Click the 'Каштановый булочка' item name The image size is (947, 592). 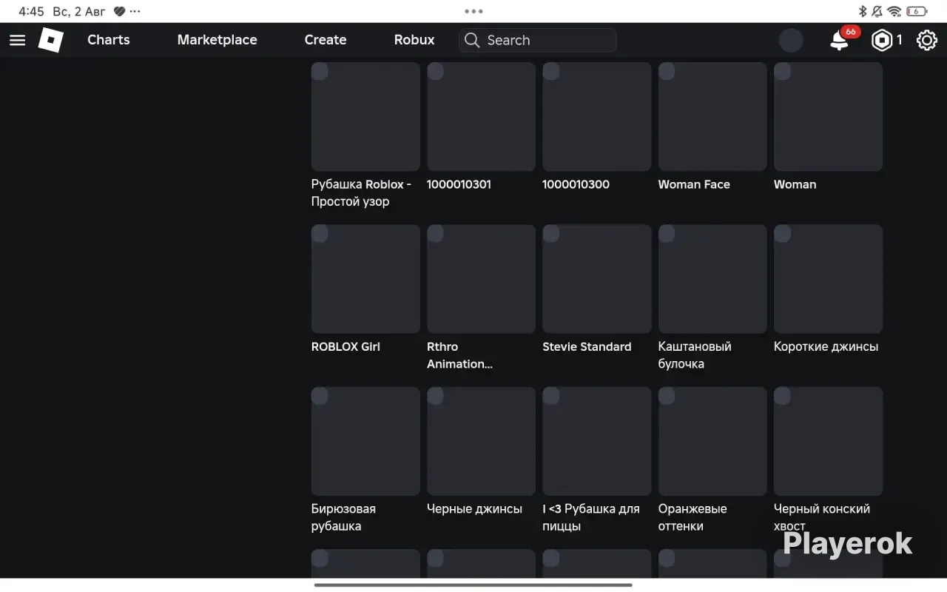[x=695, y=355]
